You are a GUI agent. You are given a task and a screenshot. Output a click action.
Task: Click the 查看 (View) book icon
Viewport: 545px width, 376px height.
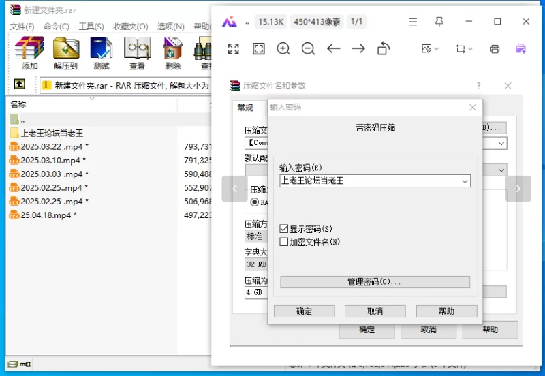coord(137,53)
